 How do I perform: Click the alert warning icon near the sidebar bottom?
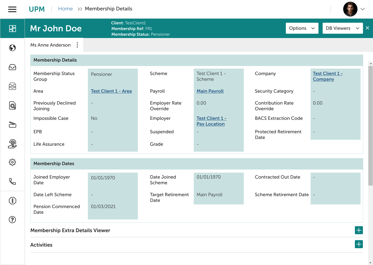pos(12,201)
